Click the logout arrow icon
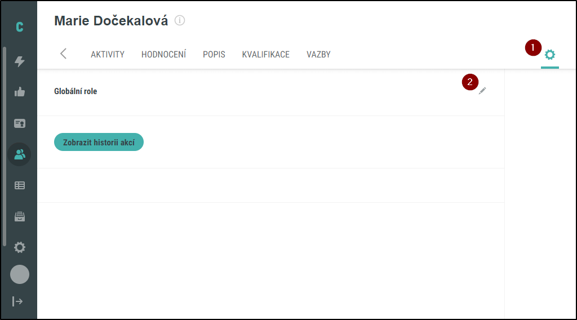The height and width of the screenshot is (320, 577). pos(17,301)
